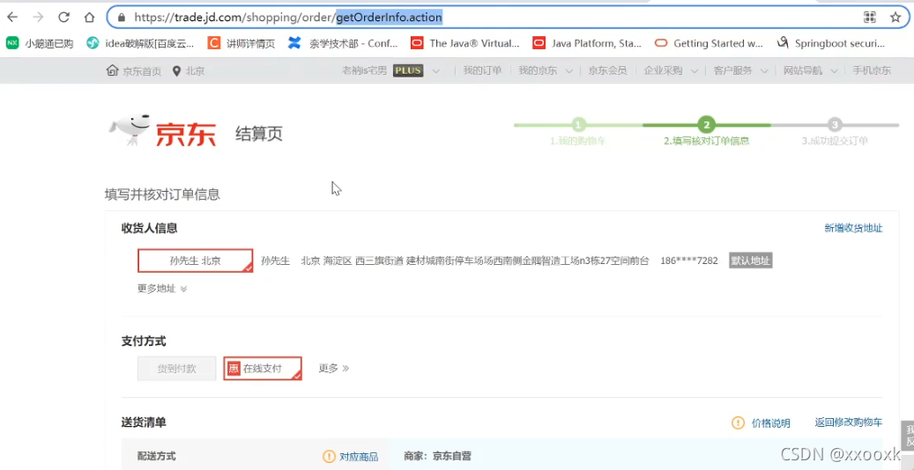914x470 pixels.
Task: Go to 京东首页 via home icon link
Action: tap(133, 70)
